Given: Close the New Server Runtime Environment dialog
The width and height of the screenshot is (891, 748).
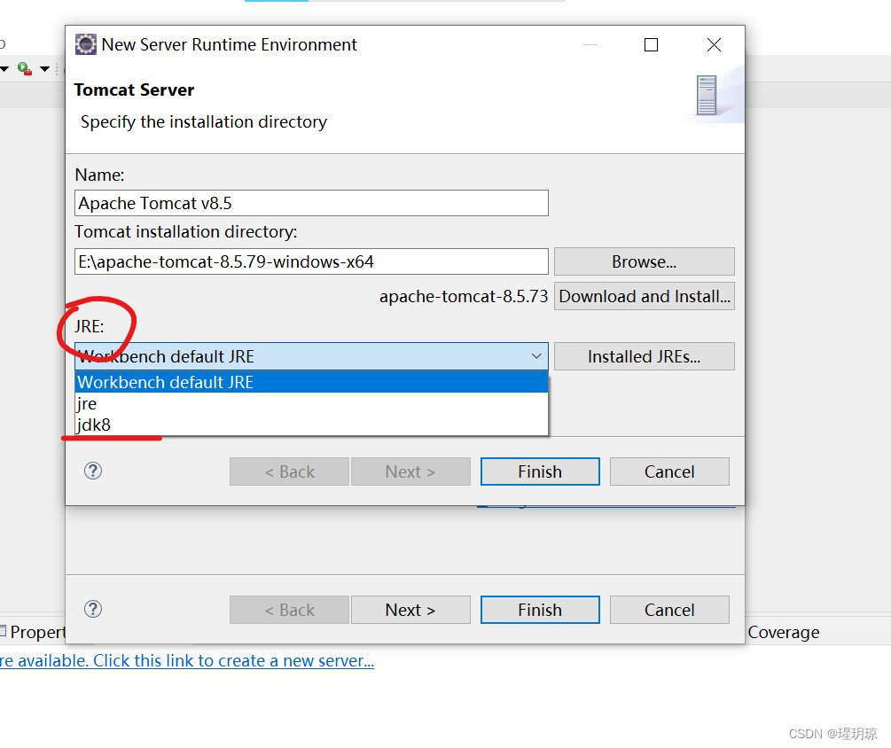Looking at the screenshot, I should tap(715, 45).
